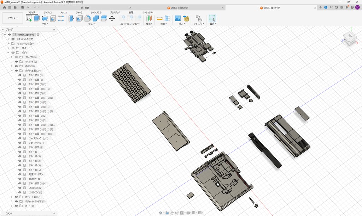Click the Assemble joint icon

(199, 18)
